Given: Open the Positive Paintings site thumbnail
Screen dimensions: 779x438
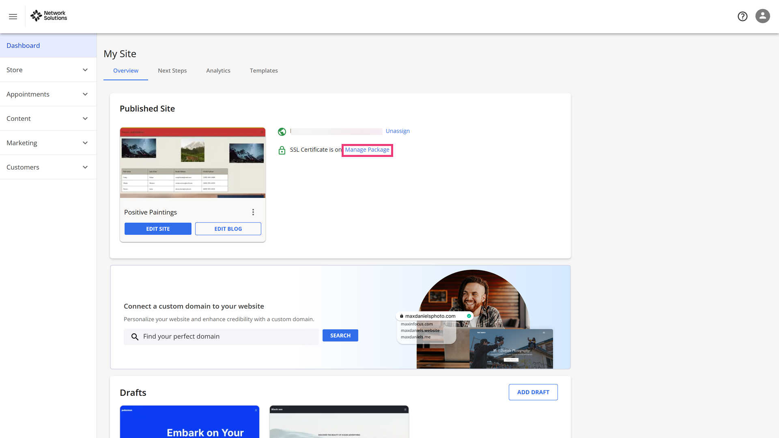Looking at the screenshot, I should (x=193, y=163).
